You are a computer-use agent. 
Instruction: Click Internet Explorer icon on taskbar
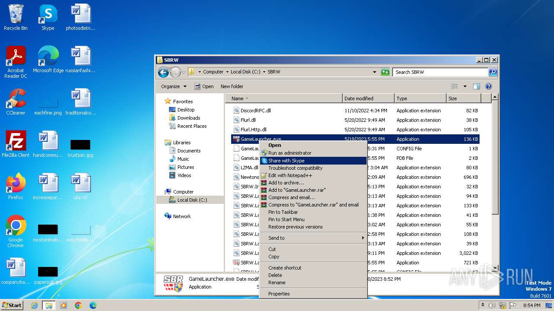[x=34, y=305]
